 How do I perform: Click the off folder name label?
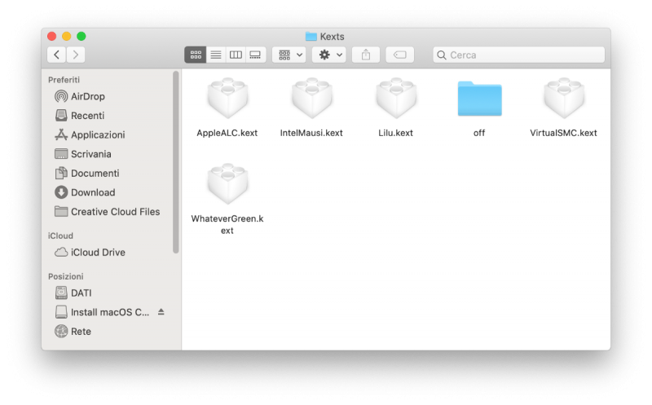coord(479,133)
